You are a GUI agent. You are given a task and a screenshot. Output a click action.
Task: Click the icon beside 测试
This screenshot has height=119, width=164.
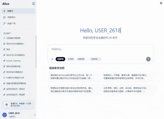pyautogui.click(x=4, y=49)
